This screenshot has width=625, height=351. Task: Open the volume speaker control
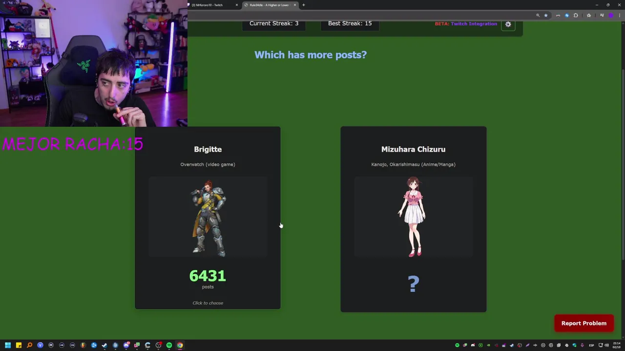tap(607, 345)
